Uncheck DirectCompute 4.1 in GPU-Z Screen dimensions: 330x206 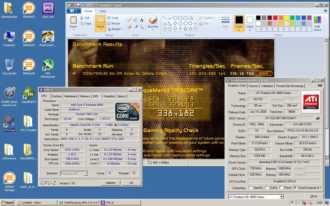(295, 188)
